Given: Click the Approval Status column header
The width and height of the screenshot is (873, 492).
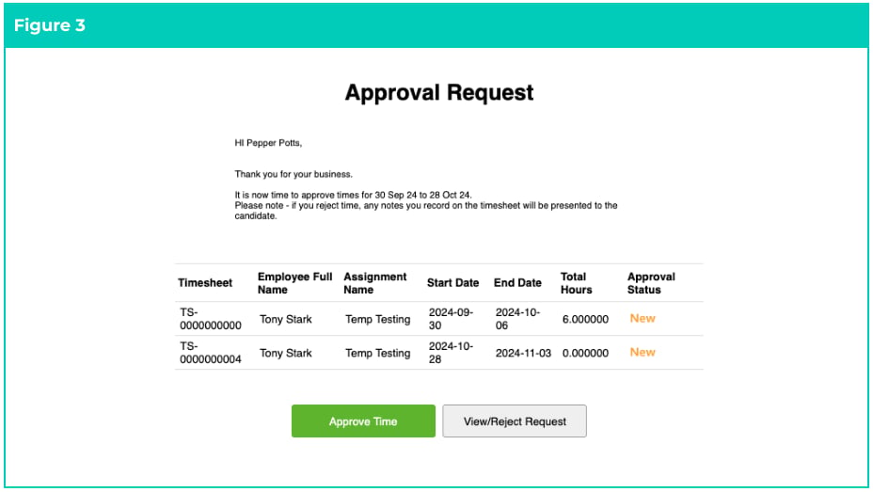Looking at the screenshot, I should (651, 283).
